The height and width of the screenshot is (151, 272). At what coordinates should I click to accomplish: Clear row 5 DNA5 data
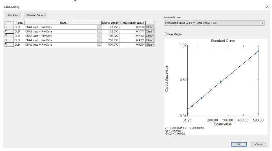coord(149,45)
